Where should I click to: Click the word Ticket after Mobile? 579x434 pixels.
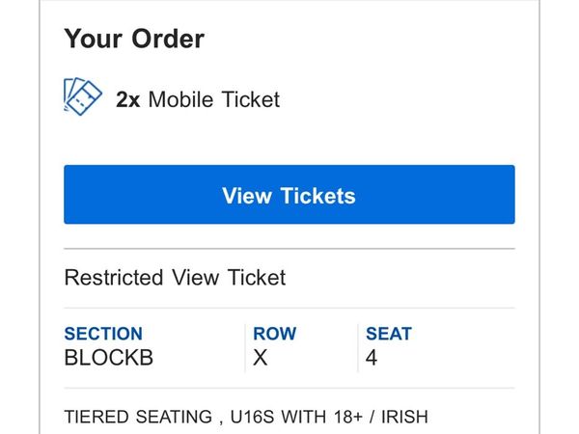[x=251, y=99]
